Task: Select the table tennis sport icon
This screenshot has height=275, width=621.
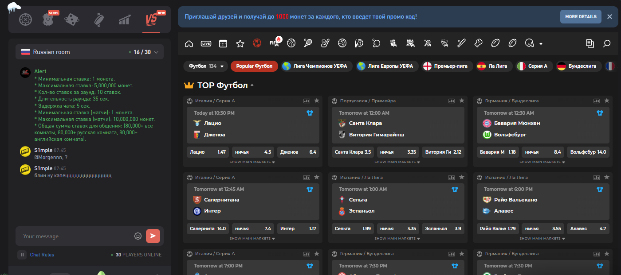Action: (376, 43)
